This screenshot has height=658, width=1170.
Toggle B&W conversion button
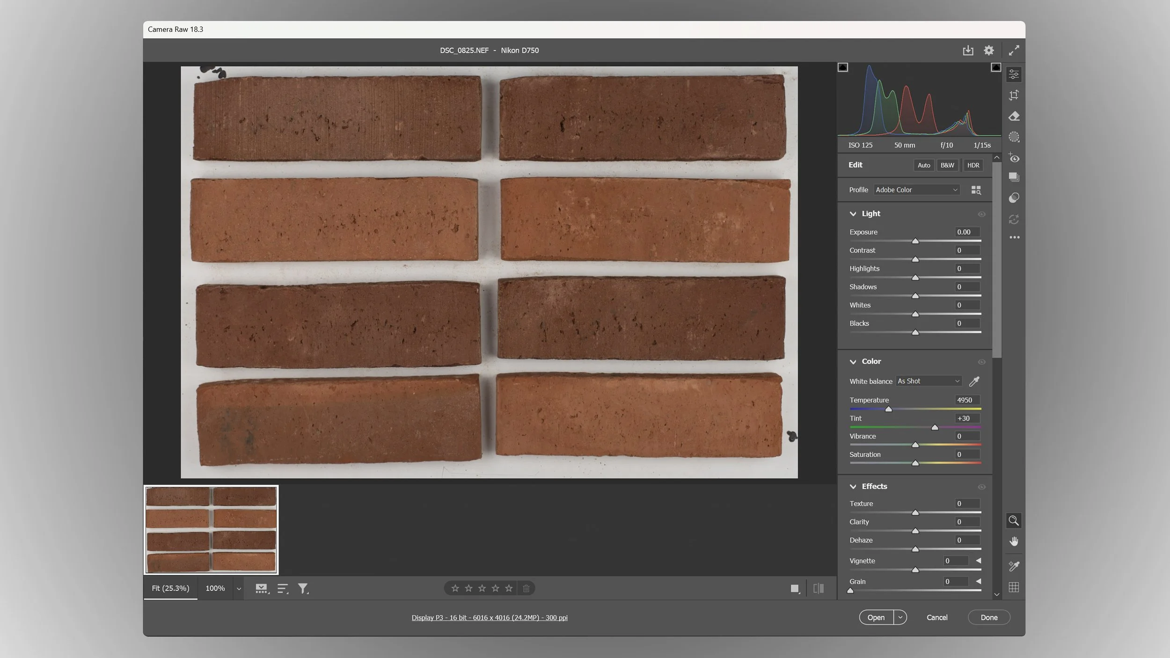click(x=947, y=165)
